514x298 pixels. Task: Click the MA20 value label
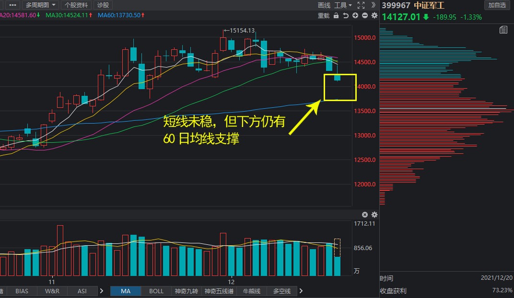pos(19,15)
